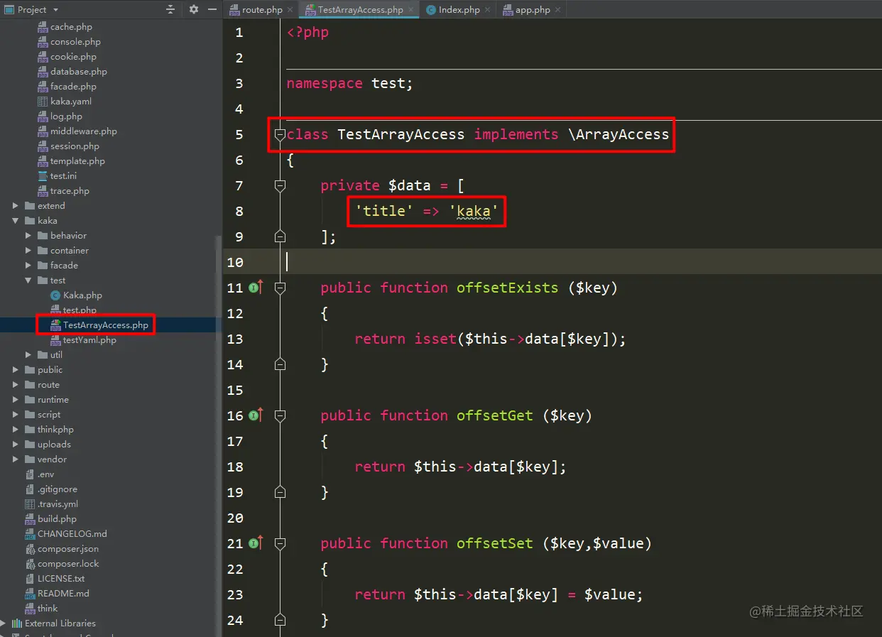Screen dimensions: 882x637
Task: Select testYaml.php in the project tree
Action: click(89, 339)
